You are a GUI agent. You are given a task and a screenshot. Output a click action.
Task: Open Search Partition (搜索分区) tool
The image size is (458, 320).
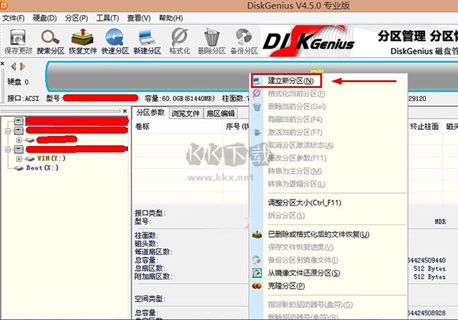coord(50,41)
